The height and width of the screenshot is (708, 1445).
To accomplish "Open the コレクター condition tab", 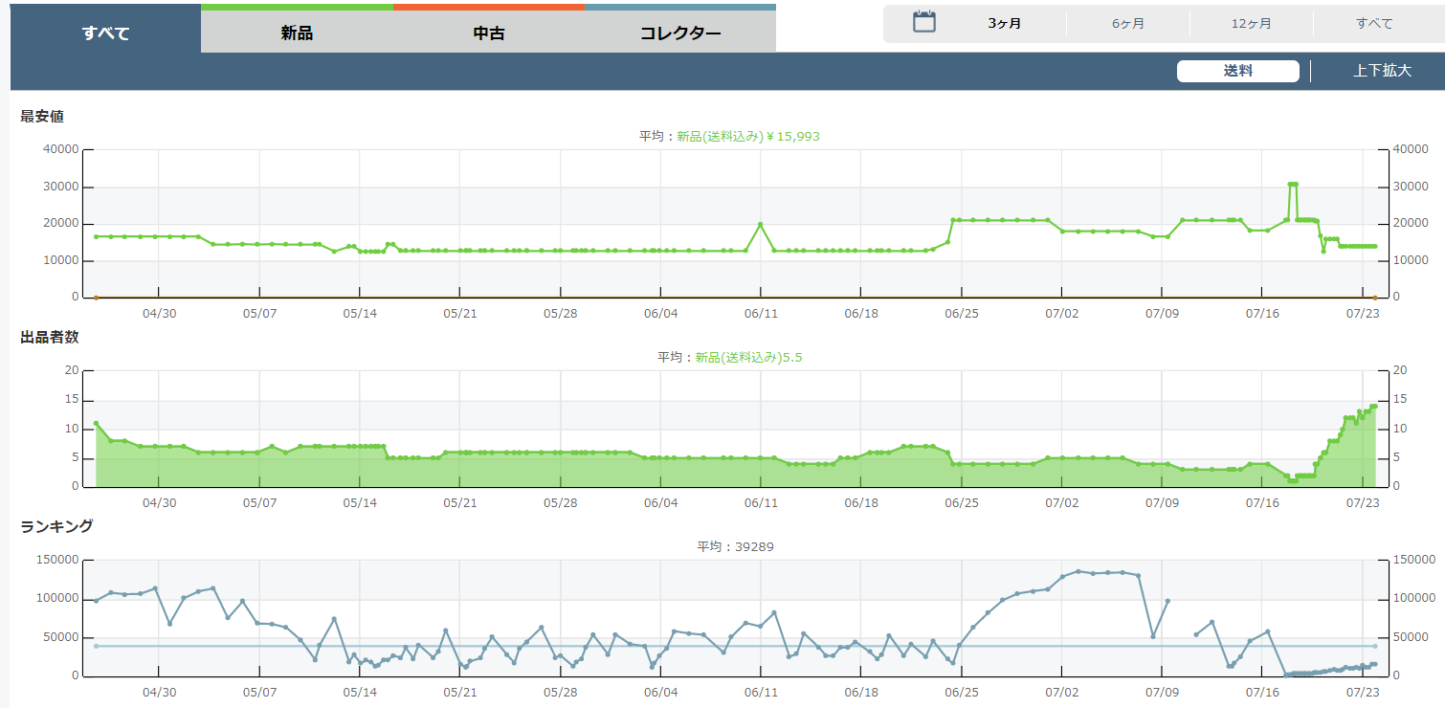I will pos(680,33).
